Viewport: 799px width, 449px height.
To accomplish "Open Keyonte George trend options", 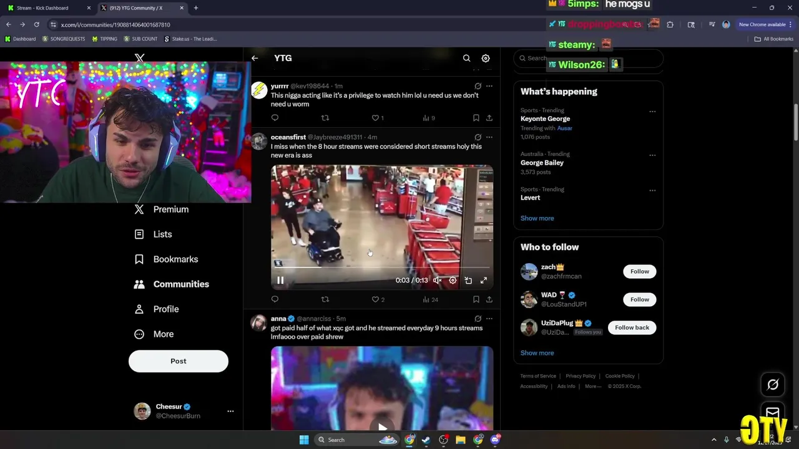I will [x=652, y=112].
